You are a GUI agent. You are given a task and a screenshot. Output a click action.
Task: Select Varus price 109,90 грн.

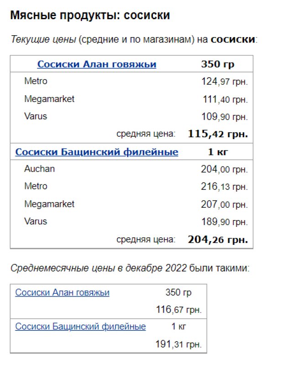(x=225, y=117)
